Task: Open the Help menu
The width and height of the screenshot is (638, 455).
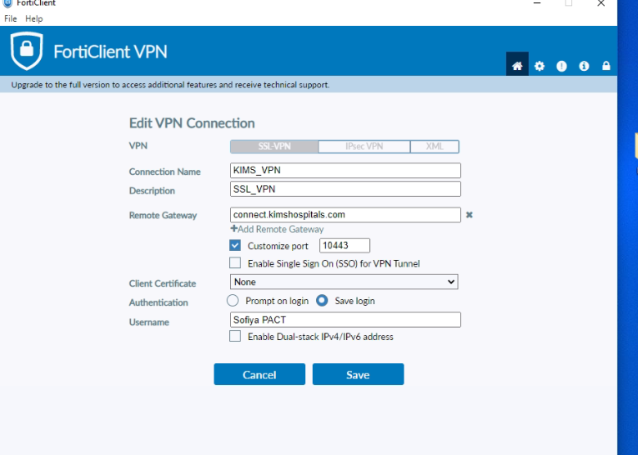Action: 33,18
